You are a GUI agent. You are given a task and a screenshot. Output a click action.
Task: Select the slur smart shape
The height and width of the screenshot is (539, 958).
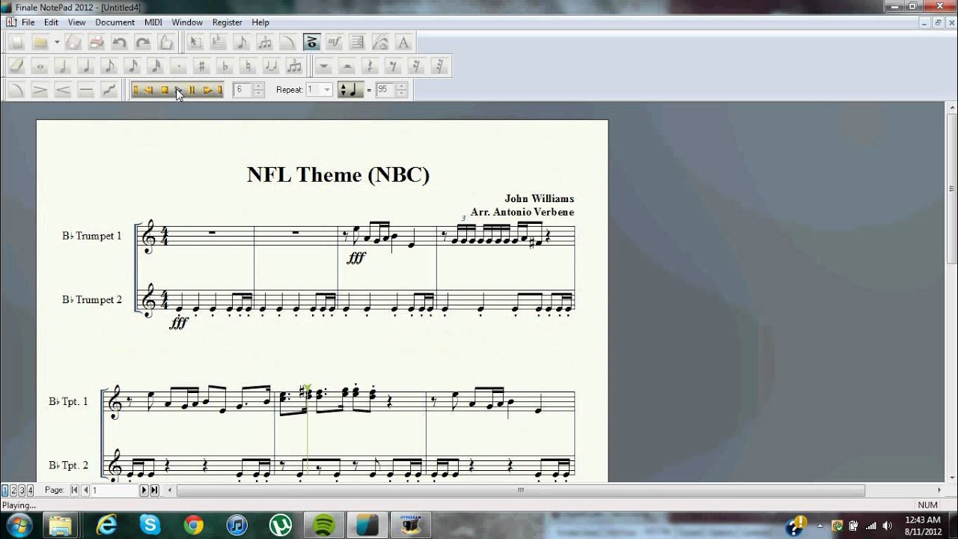coord(16,90)
